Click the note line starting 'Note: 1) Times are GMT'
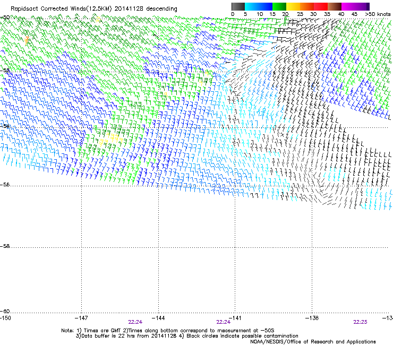The height and width of the screenshot is (345, 393). click(168, 331)
